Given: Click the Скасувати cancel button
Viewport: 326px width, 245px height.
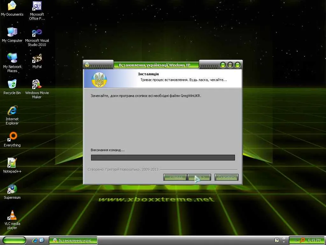Looking at the screenshot, I should (x=226, y=177).
